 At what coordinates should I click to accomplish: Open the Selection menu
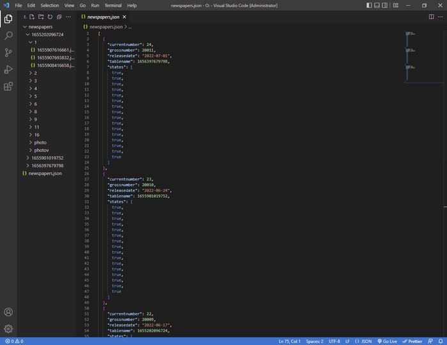pos(49,5)
